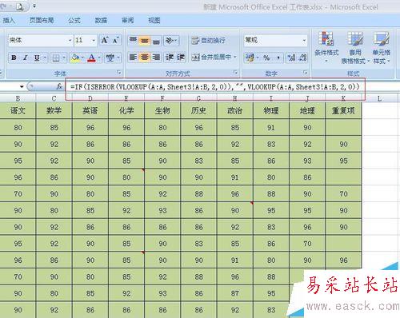The width and height of the screenshot is (400, 318).
Task: Click the borders icon
Action: click(56, 58)
